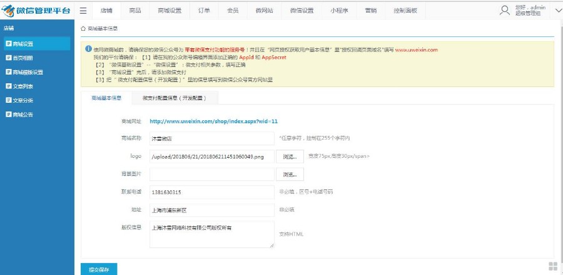The height and width of the screenshot is (275, 563).
Task: Switch to 商城基本信息 tab
Action: point(106,98)
